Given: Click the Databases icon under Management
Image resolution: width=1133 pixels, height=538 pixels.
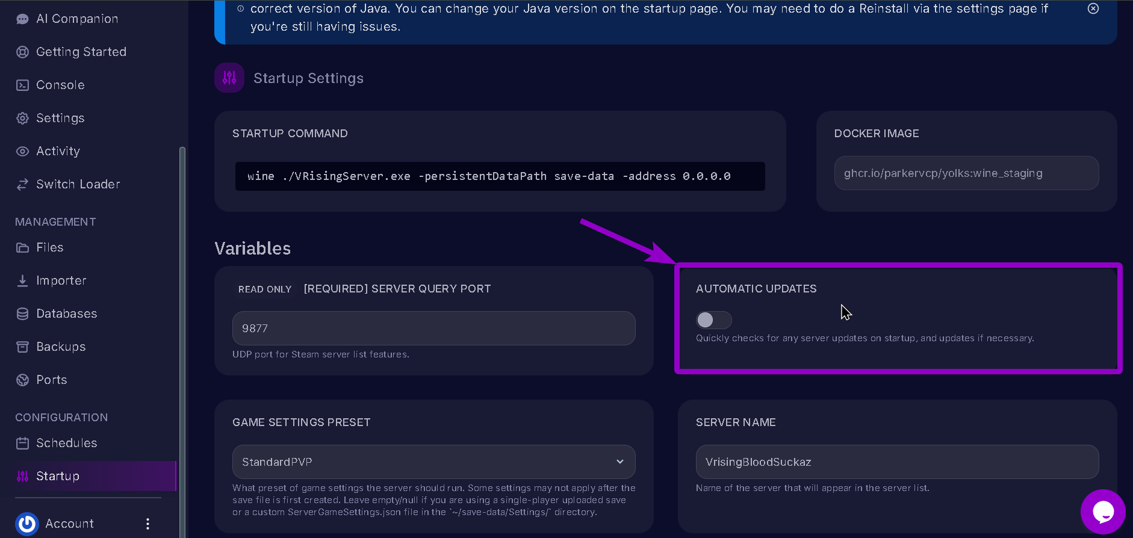Looking at the screenshot, I should point(22,313).
